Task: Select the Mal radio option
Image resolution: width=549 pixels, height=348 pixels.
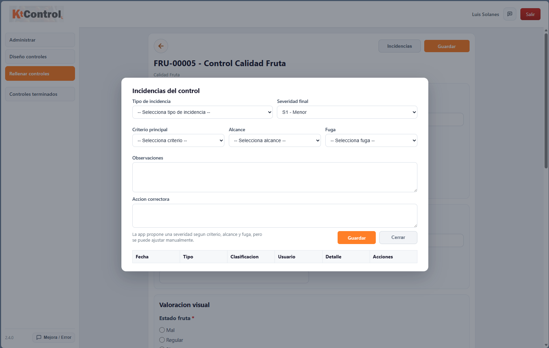Action: [x=162, y=330]
